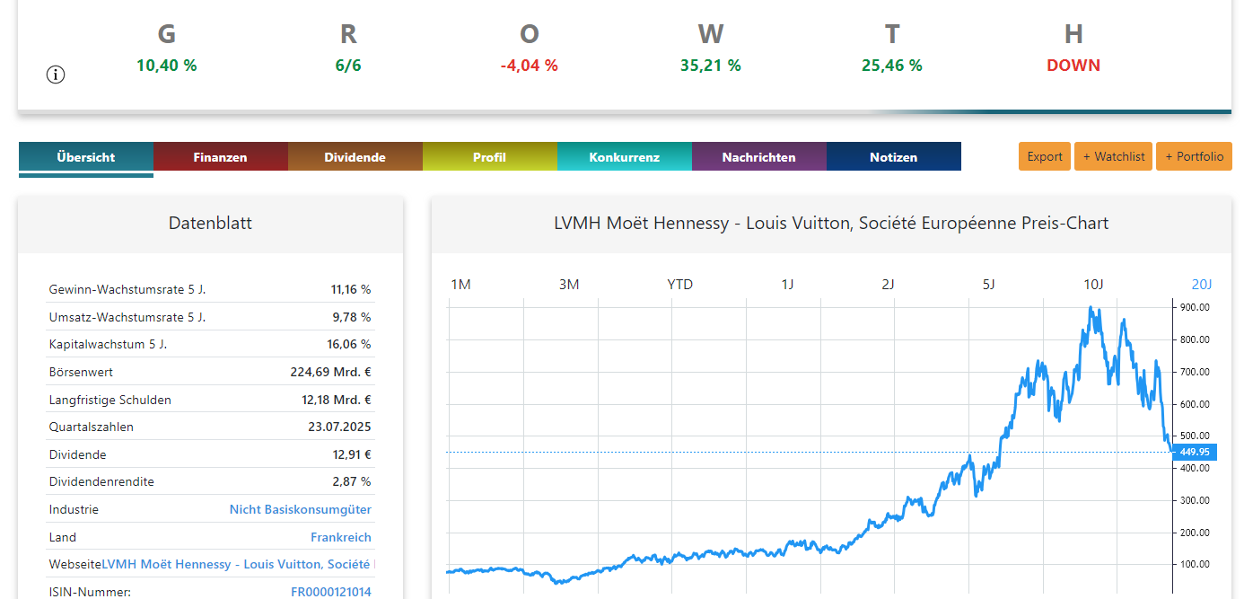Open the Nicht Basiskonsumgüter industry link
This screenshot has width=1244, height=599.
click(x=300, y=509)
